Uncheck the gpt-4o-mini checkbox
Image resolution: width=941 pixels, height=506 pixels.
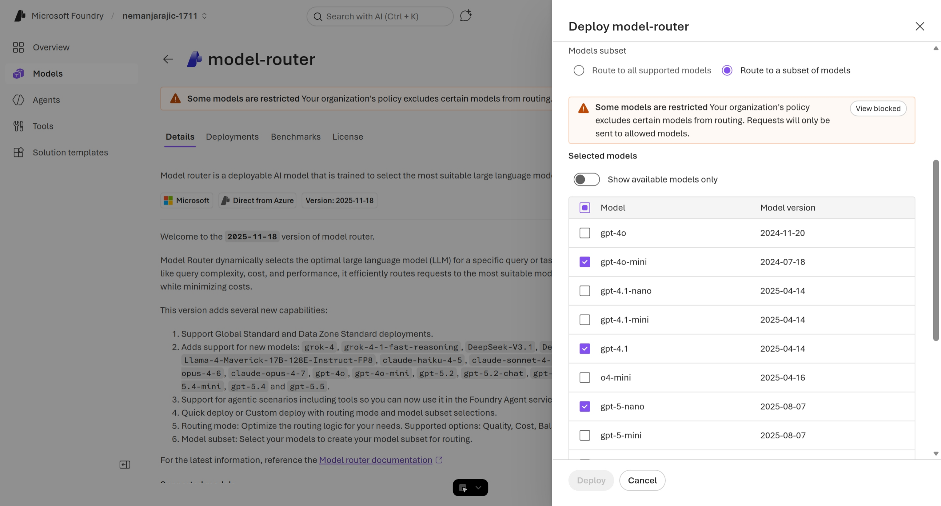pos(585,262)
